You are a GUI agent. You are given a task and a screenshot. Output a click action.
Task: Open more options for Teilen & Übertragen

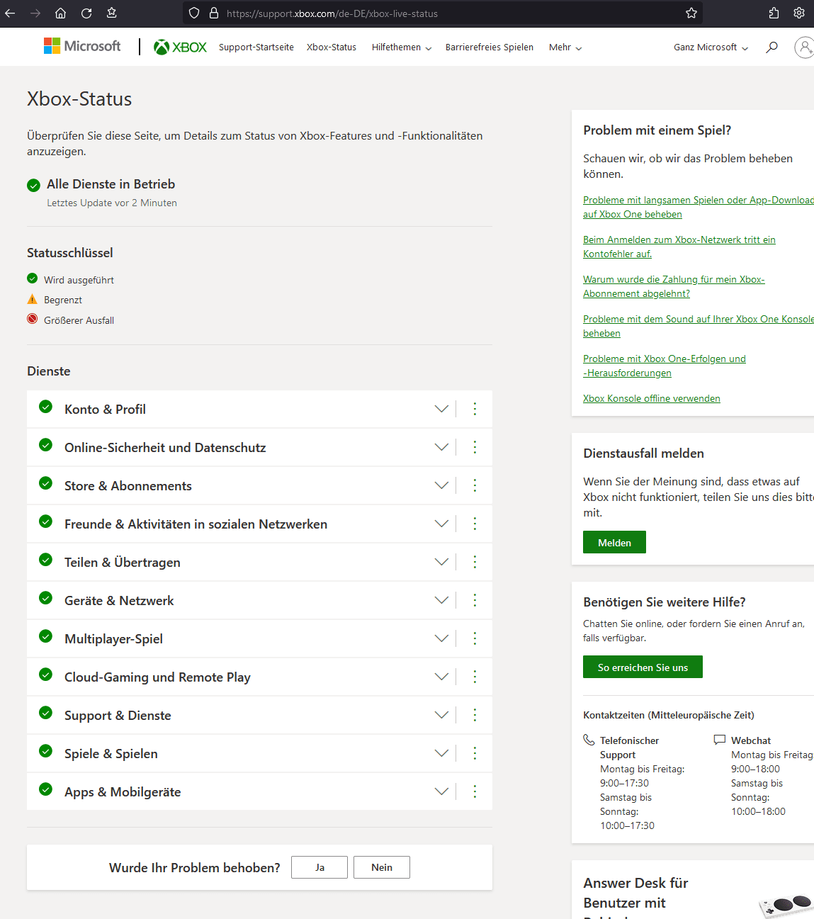coord(475,562)
